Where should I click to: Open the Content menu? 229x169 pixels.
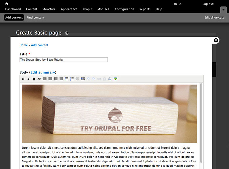pyautogui.click(x=32, y=9)
